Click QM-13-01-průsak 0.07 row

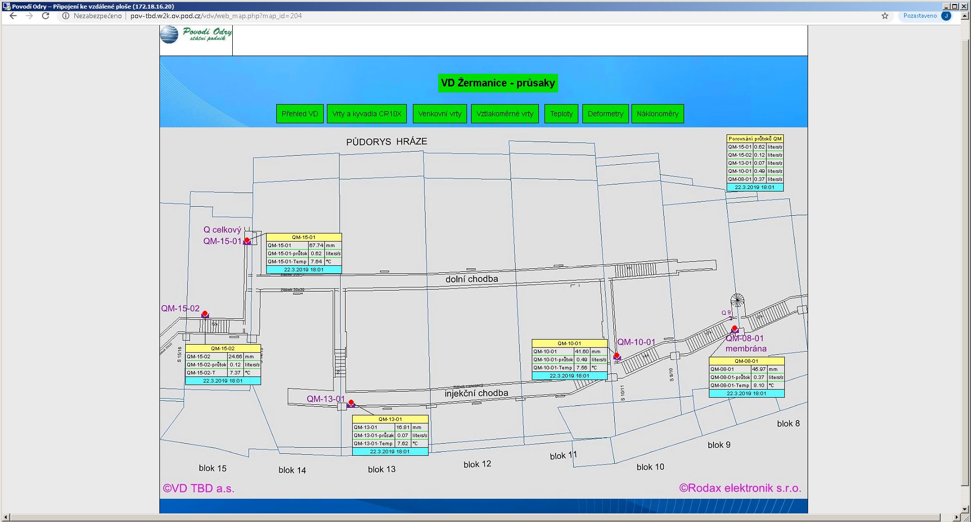pos(390,435)
